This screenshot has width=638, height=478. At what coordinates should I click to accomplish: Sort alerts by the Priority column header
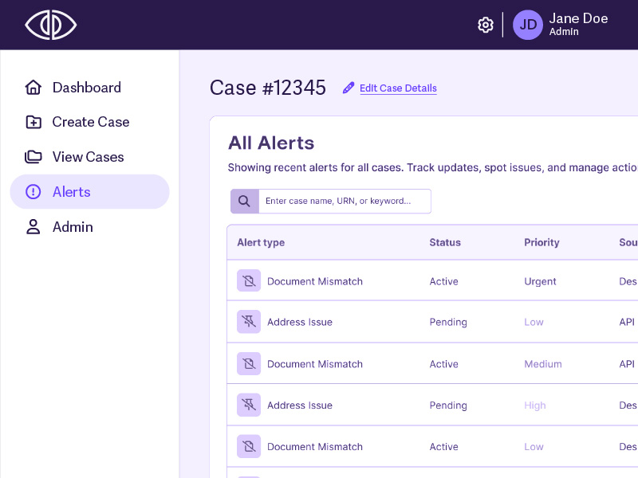pyautogui.click(x=542, y=242)
